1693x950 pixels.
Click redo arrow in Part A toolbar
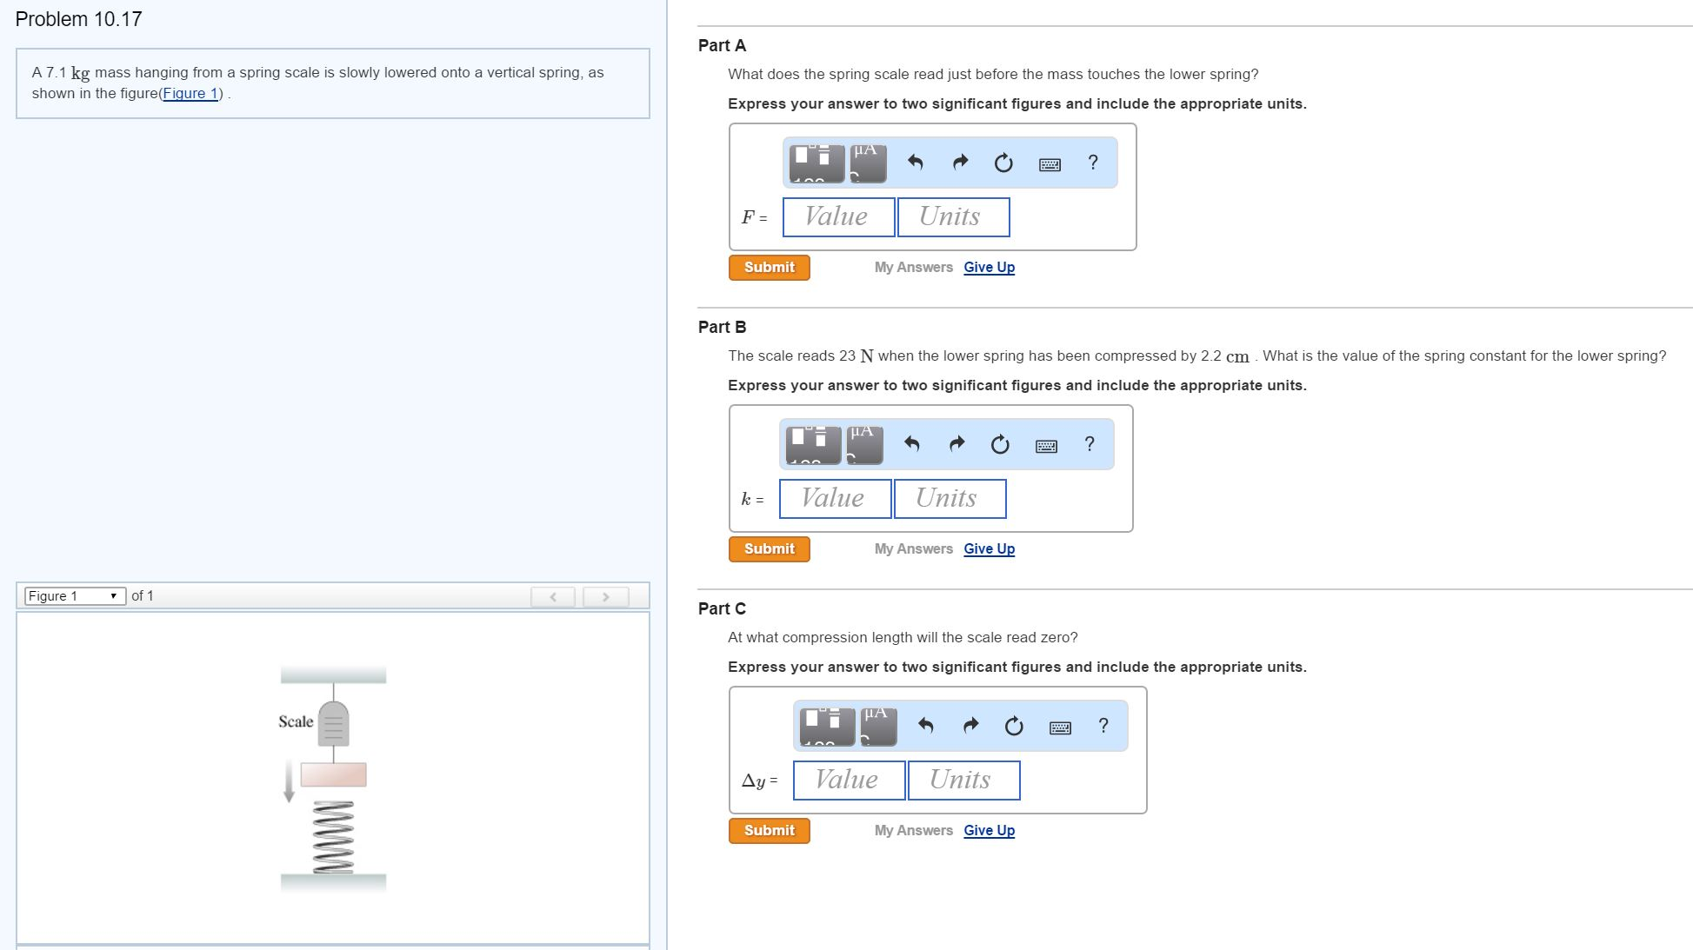tap(960, 163)
